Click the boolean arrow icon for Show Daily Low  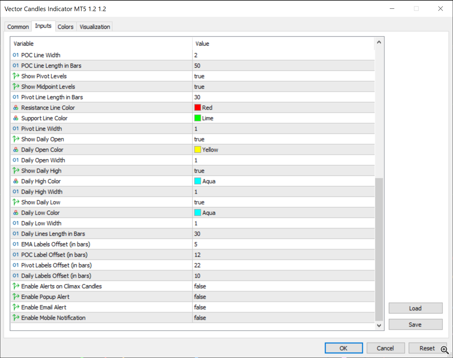16,202
